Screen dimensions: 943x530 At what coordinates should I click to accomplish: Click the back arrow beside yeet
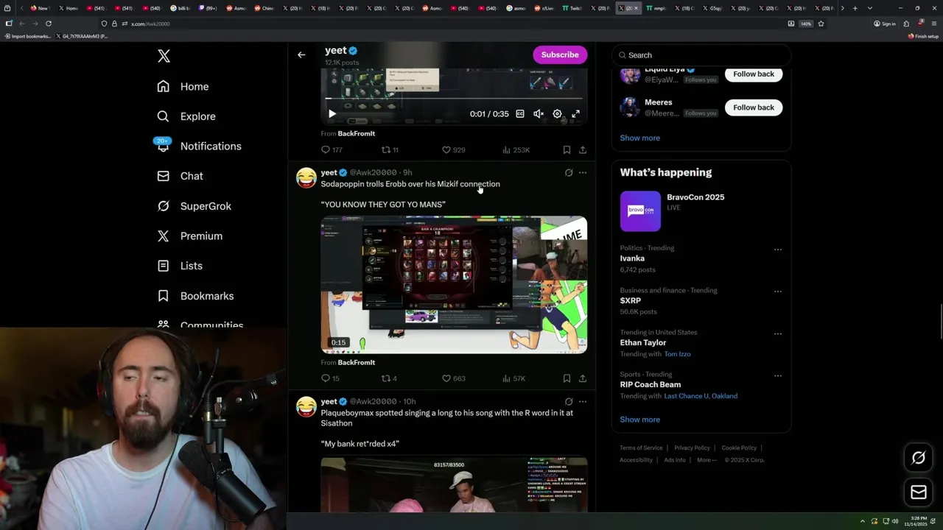(x=301, y=54)
